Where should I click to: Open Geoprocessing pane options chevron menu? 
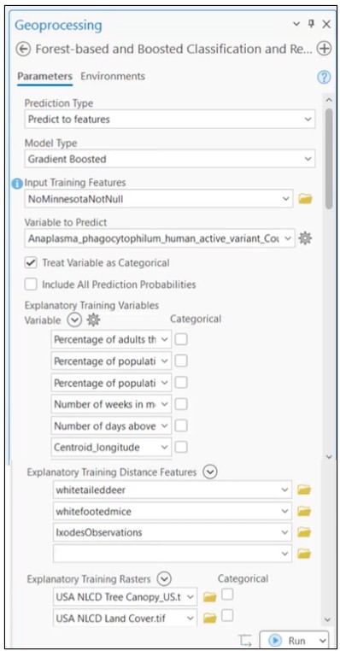[x=296, y=24]
